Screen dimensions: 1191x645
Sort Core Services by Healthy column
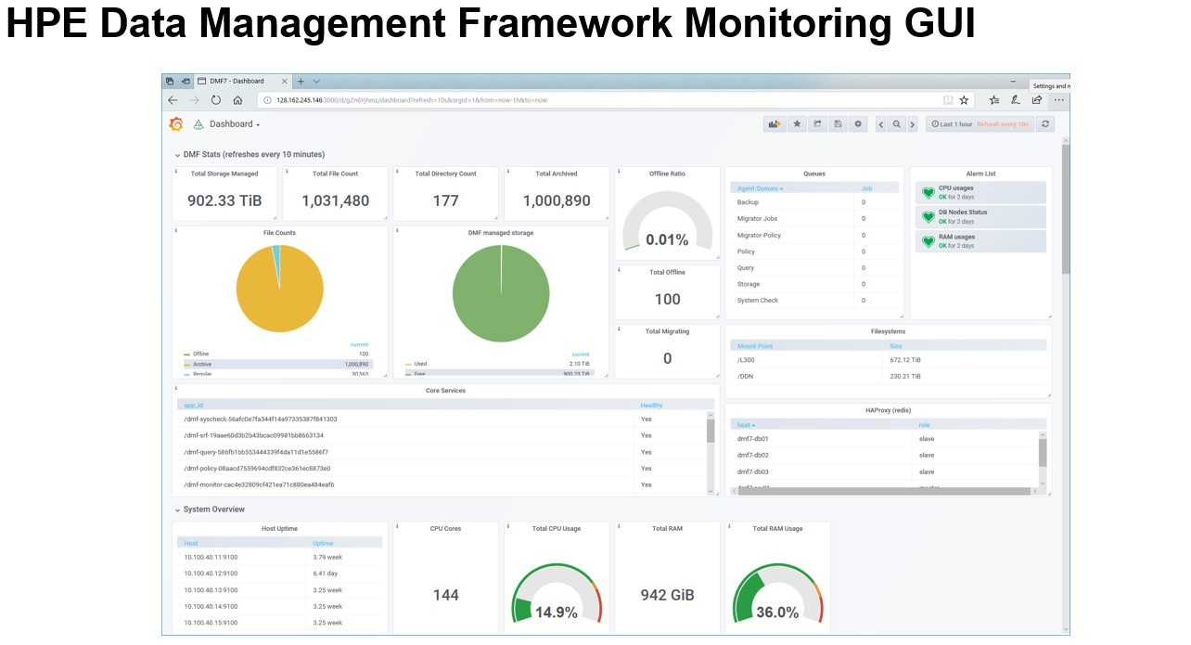point(651,406)
